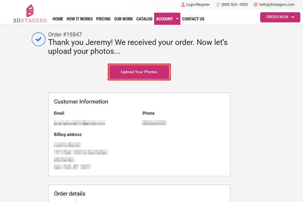
Task: Open the Our Work menu item
Action: point(123,19)
